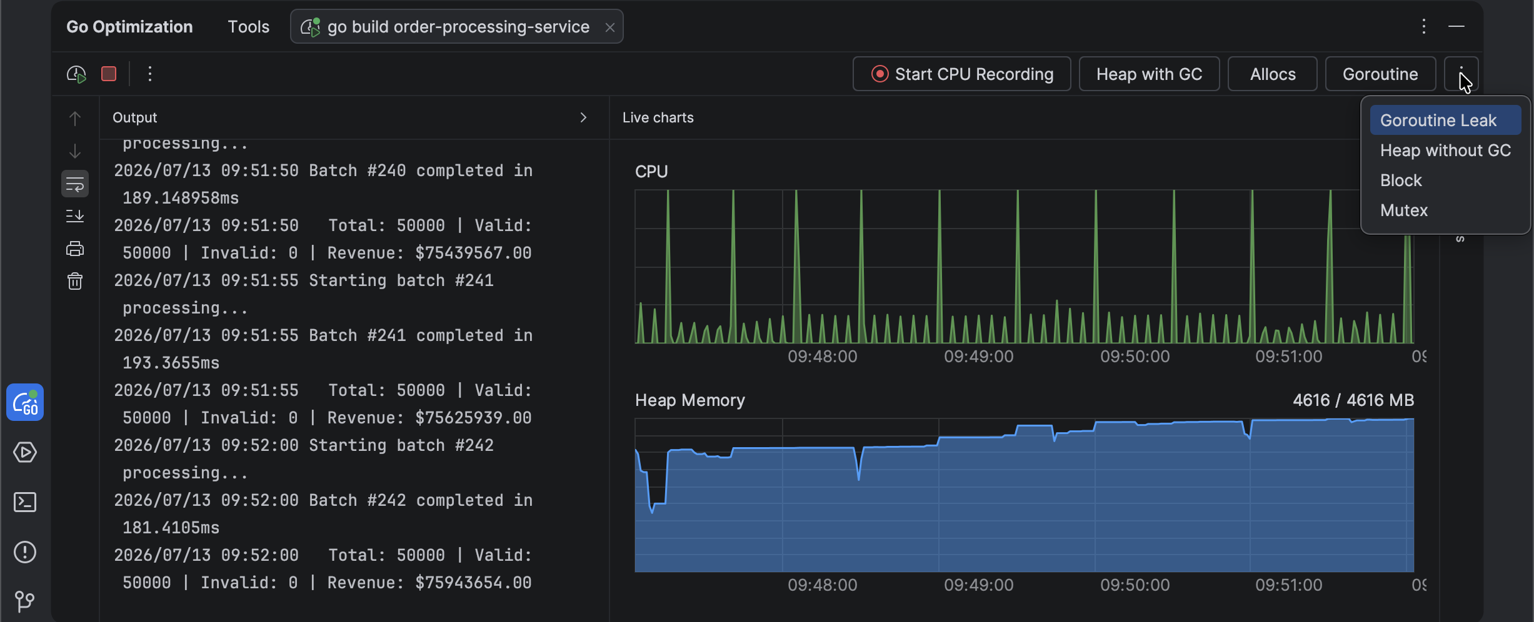Collapse the Output panel chevron

pyautogui.click(x=583, y=117)
